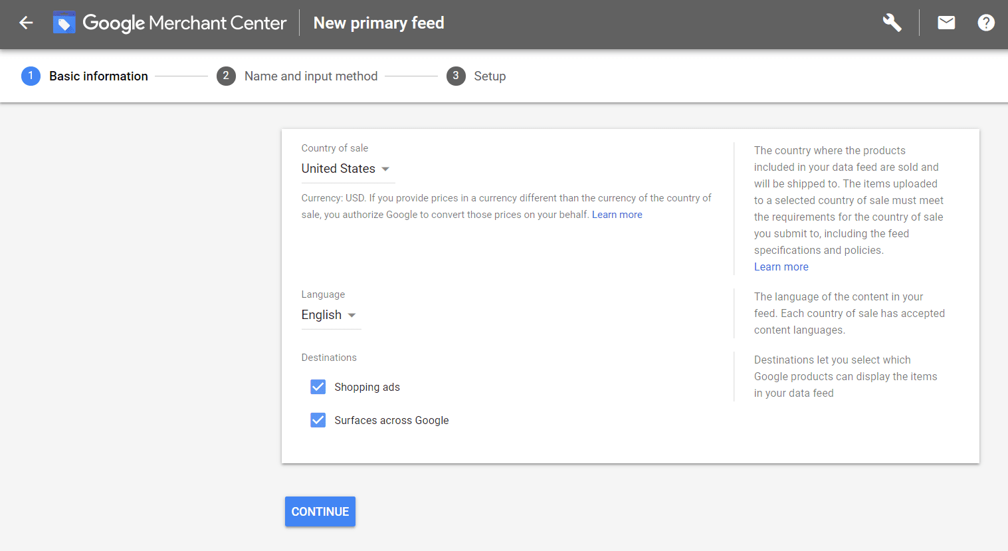
Task: Uncheck the Shopping ads checkbox
Action: (x=318, y=387)
